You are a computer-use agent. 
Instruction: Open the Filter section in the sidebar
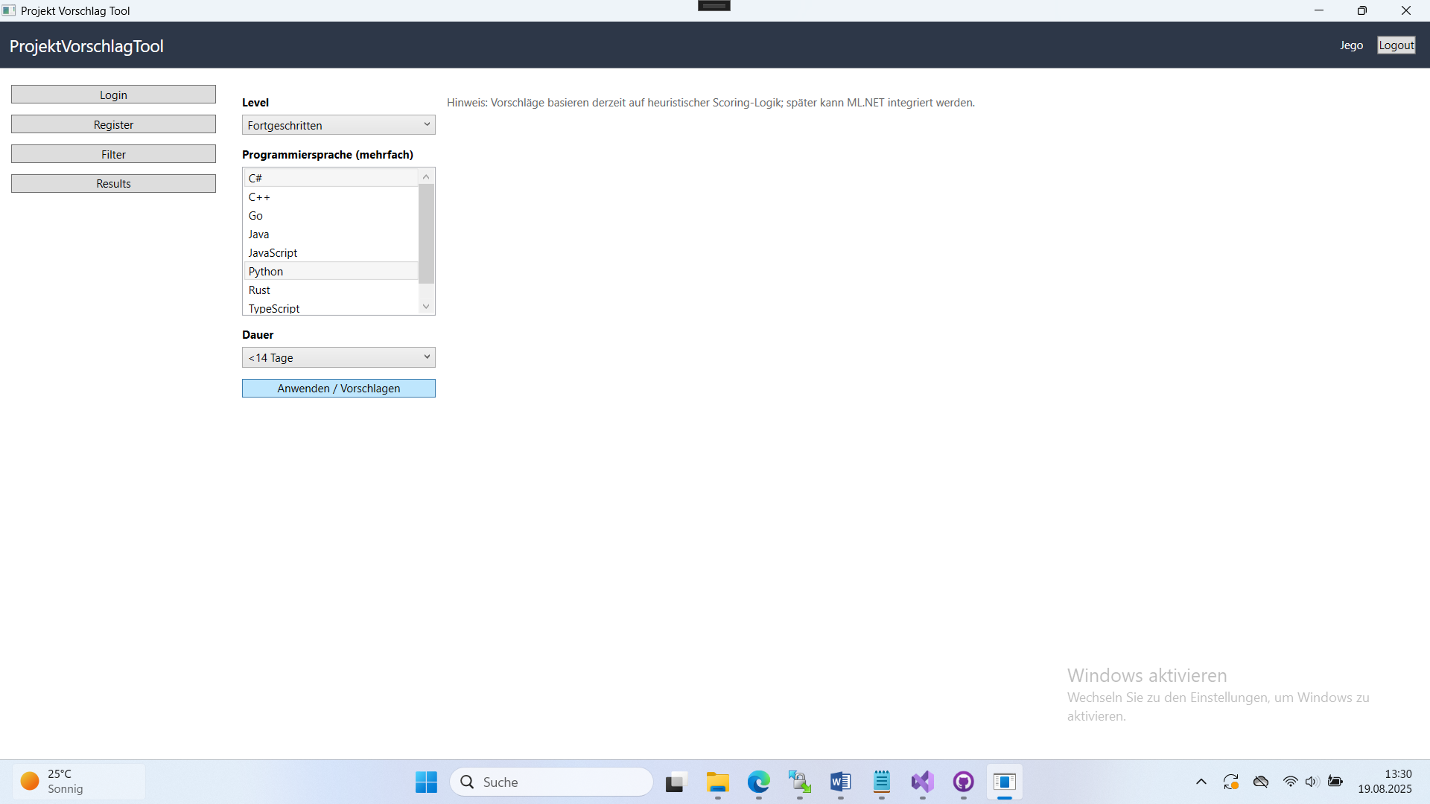click(x=112, y=154)
